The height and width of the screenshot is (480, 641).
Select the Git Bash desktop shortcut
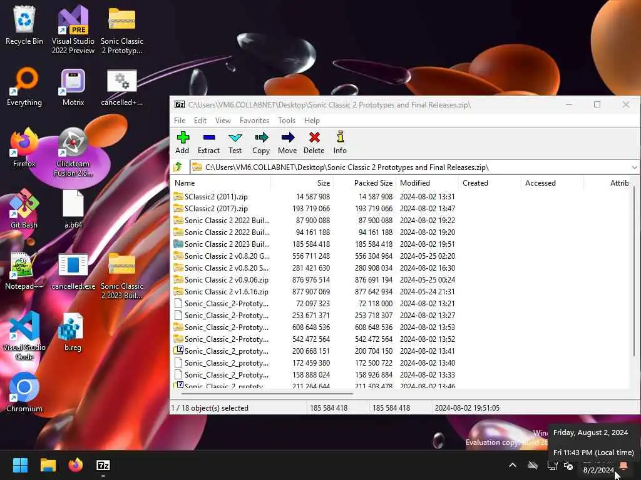(24, 209)
